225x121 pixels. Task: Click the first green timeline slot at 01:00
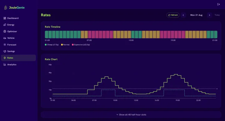point(47,35)
